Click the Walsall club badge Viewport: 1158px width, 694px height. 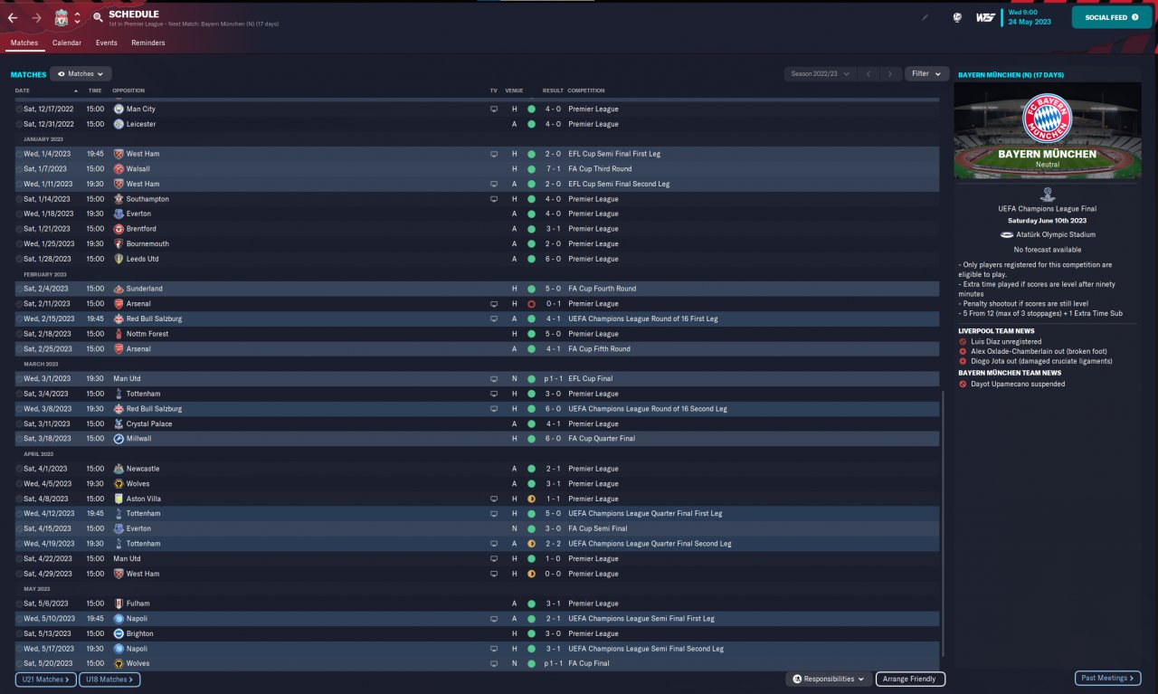point(119,169)
